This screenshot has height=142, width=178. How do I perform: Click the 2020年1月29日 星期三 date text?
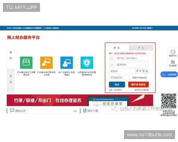coord(142,28)
